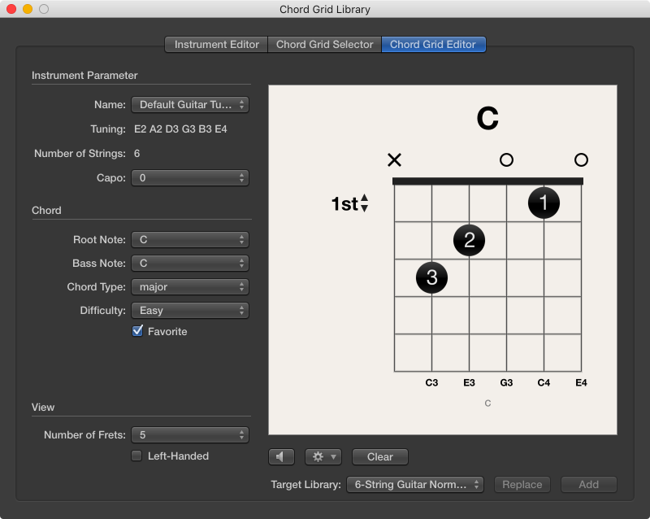Open the Chord Type dropdown

(189, 286)
